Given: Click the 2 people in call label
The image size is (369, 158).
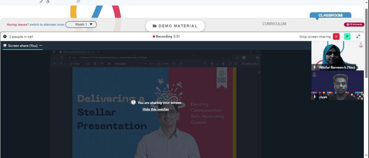Looking at the screenshot, I should coord(21,37).
